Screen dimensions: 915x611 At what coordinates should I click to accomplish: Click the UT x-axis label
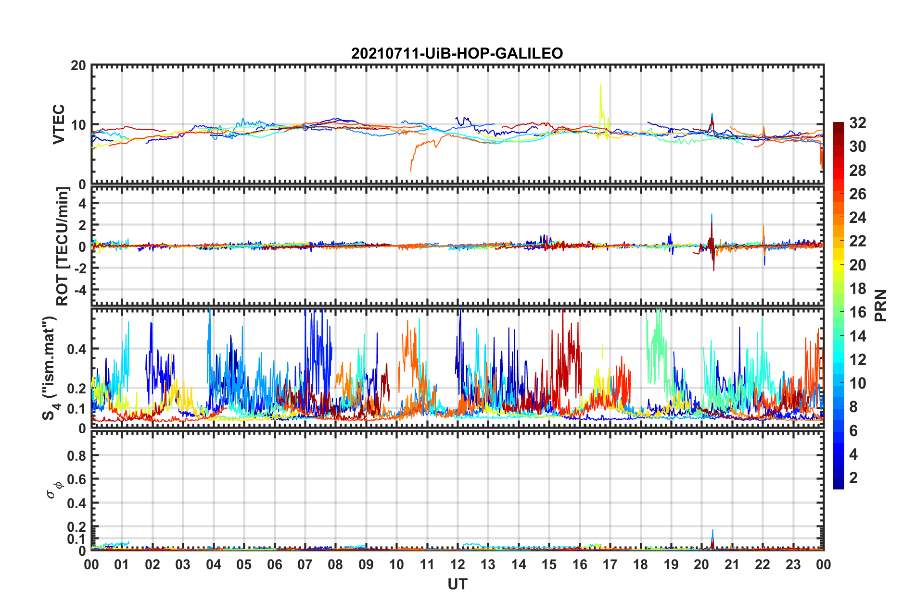457,584
